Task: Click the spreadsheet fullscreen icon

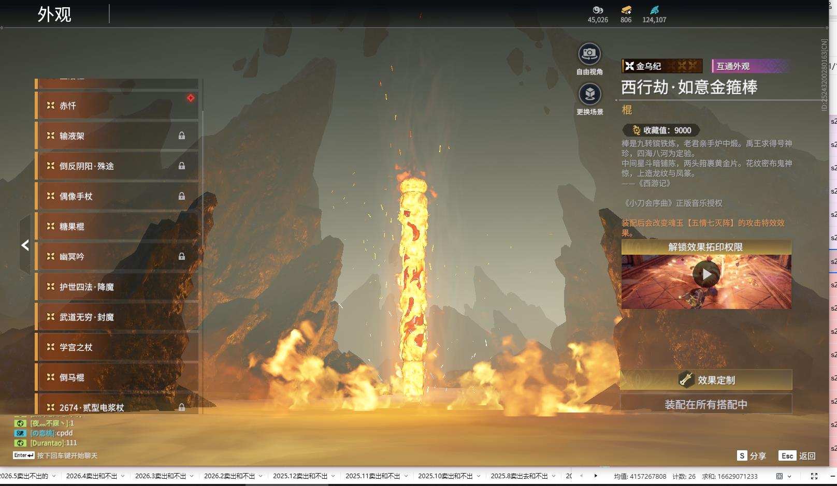Action: (814, 476)
